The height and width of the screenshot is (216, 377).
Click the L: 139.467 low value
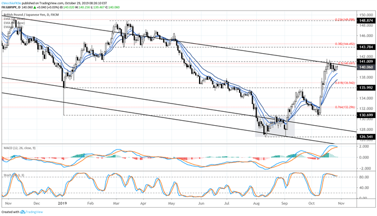tap(97, 7)
